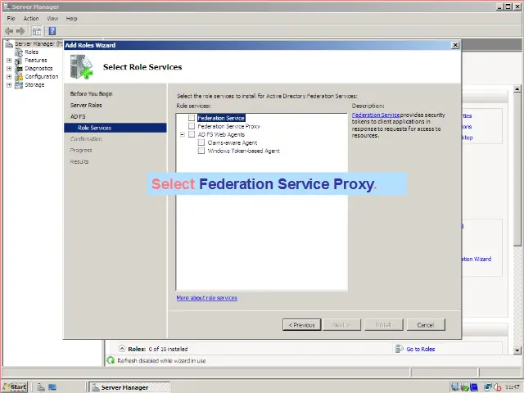Select the Features icon in the tree
This screenshot has width=524, height=393.
click(19, 61)
